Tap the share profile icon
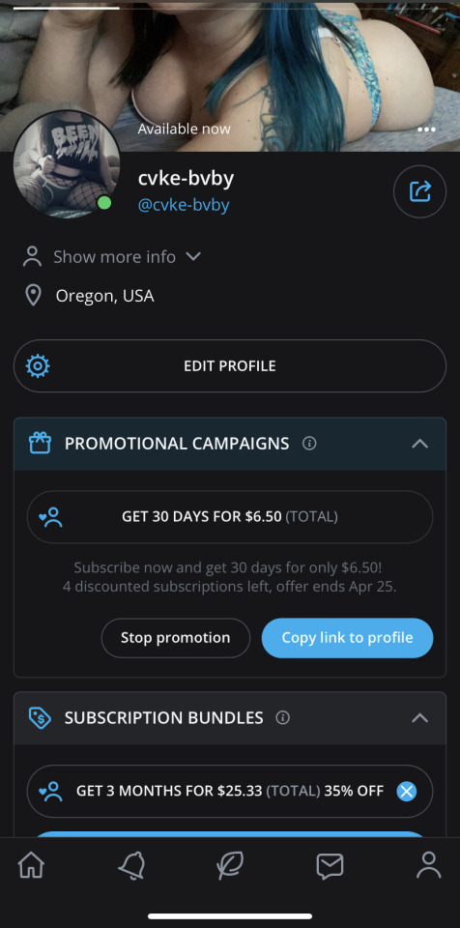Image resolution: width=460 pixels, height=928 pixels. tap(419, 191)
